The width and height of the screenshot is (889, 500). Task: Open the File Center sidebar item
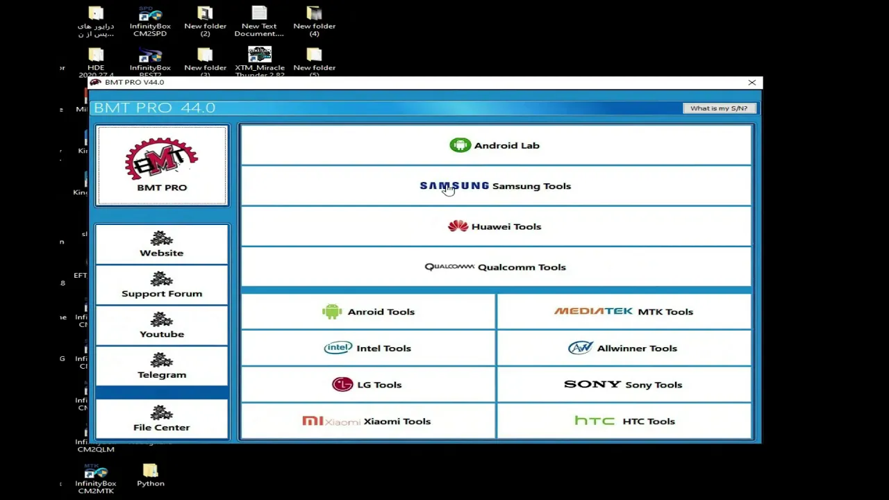(162, 419)
